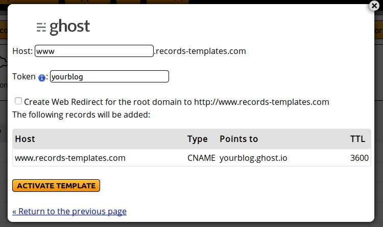
Task: Click the Points to column header
Action: [238, 139]
